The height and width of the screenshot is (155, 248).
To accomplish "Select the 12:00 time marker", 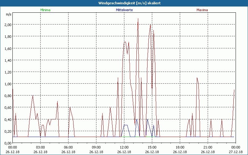I will (124, 147).
